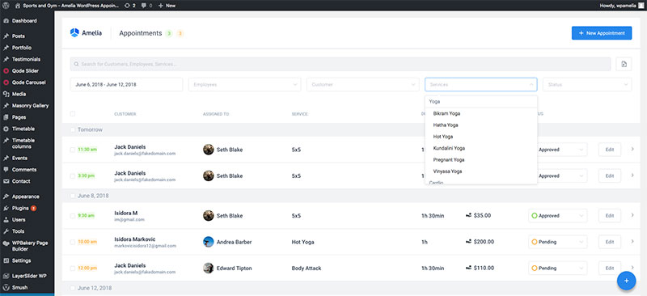The height and width of the screenshot is (296, 647).
Task: Open the floating blue plus button
Action: click(626, 281)
